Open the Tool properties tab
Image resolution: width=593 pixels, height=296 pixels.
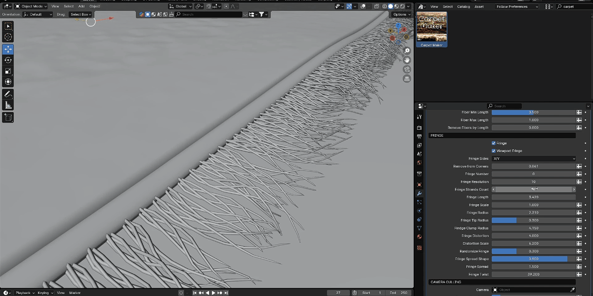pos(420,117)
